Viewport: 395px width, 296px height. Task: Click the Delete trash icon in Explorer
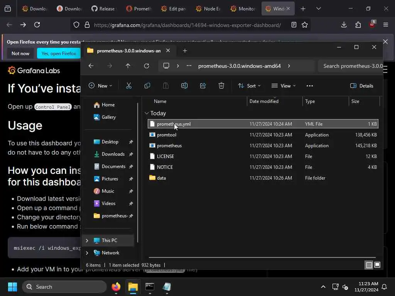tap(221, 86)
